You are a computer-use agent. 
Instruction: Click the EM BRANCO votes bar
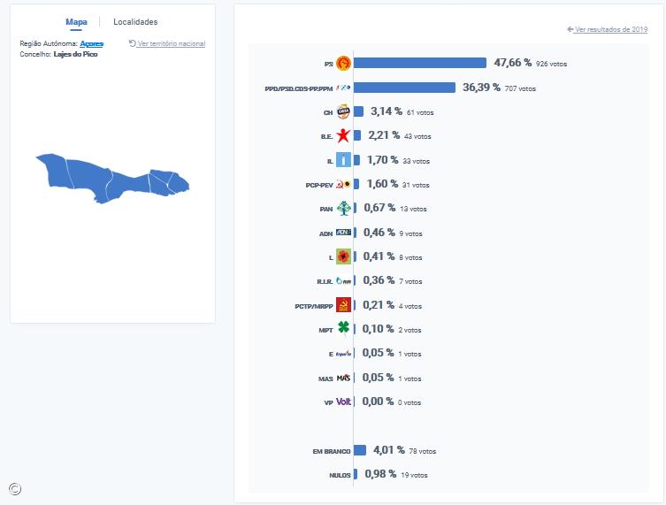click(359, 450)
